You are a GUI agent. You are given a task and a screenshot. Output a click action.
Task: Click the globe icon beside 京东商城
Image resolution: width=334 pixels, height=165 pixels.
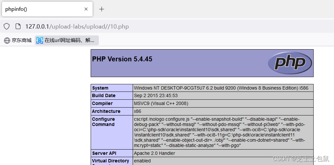pos(7,40)
